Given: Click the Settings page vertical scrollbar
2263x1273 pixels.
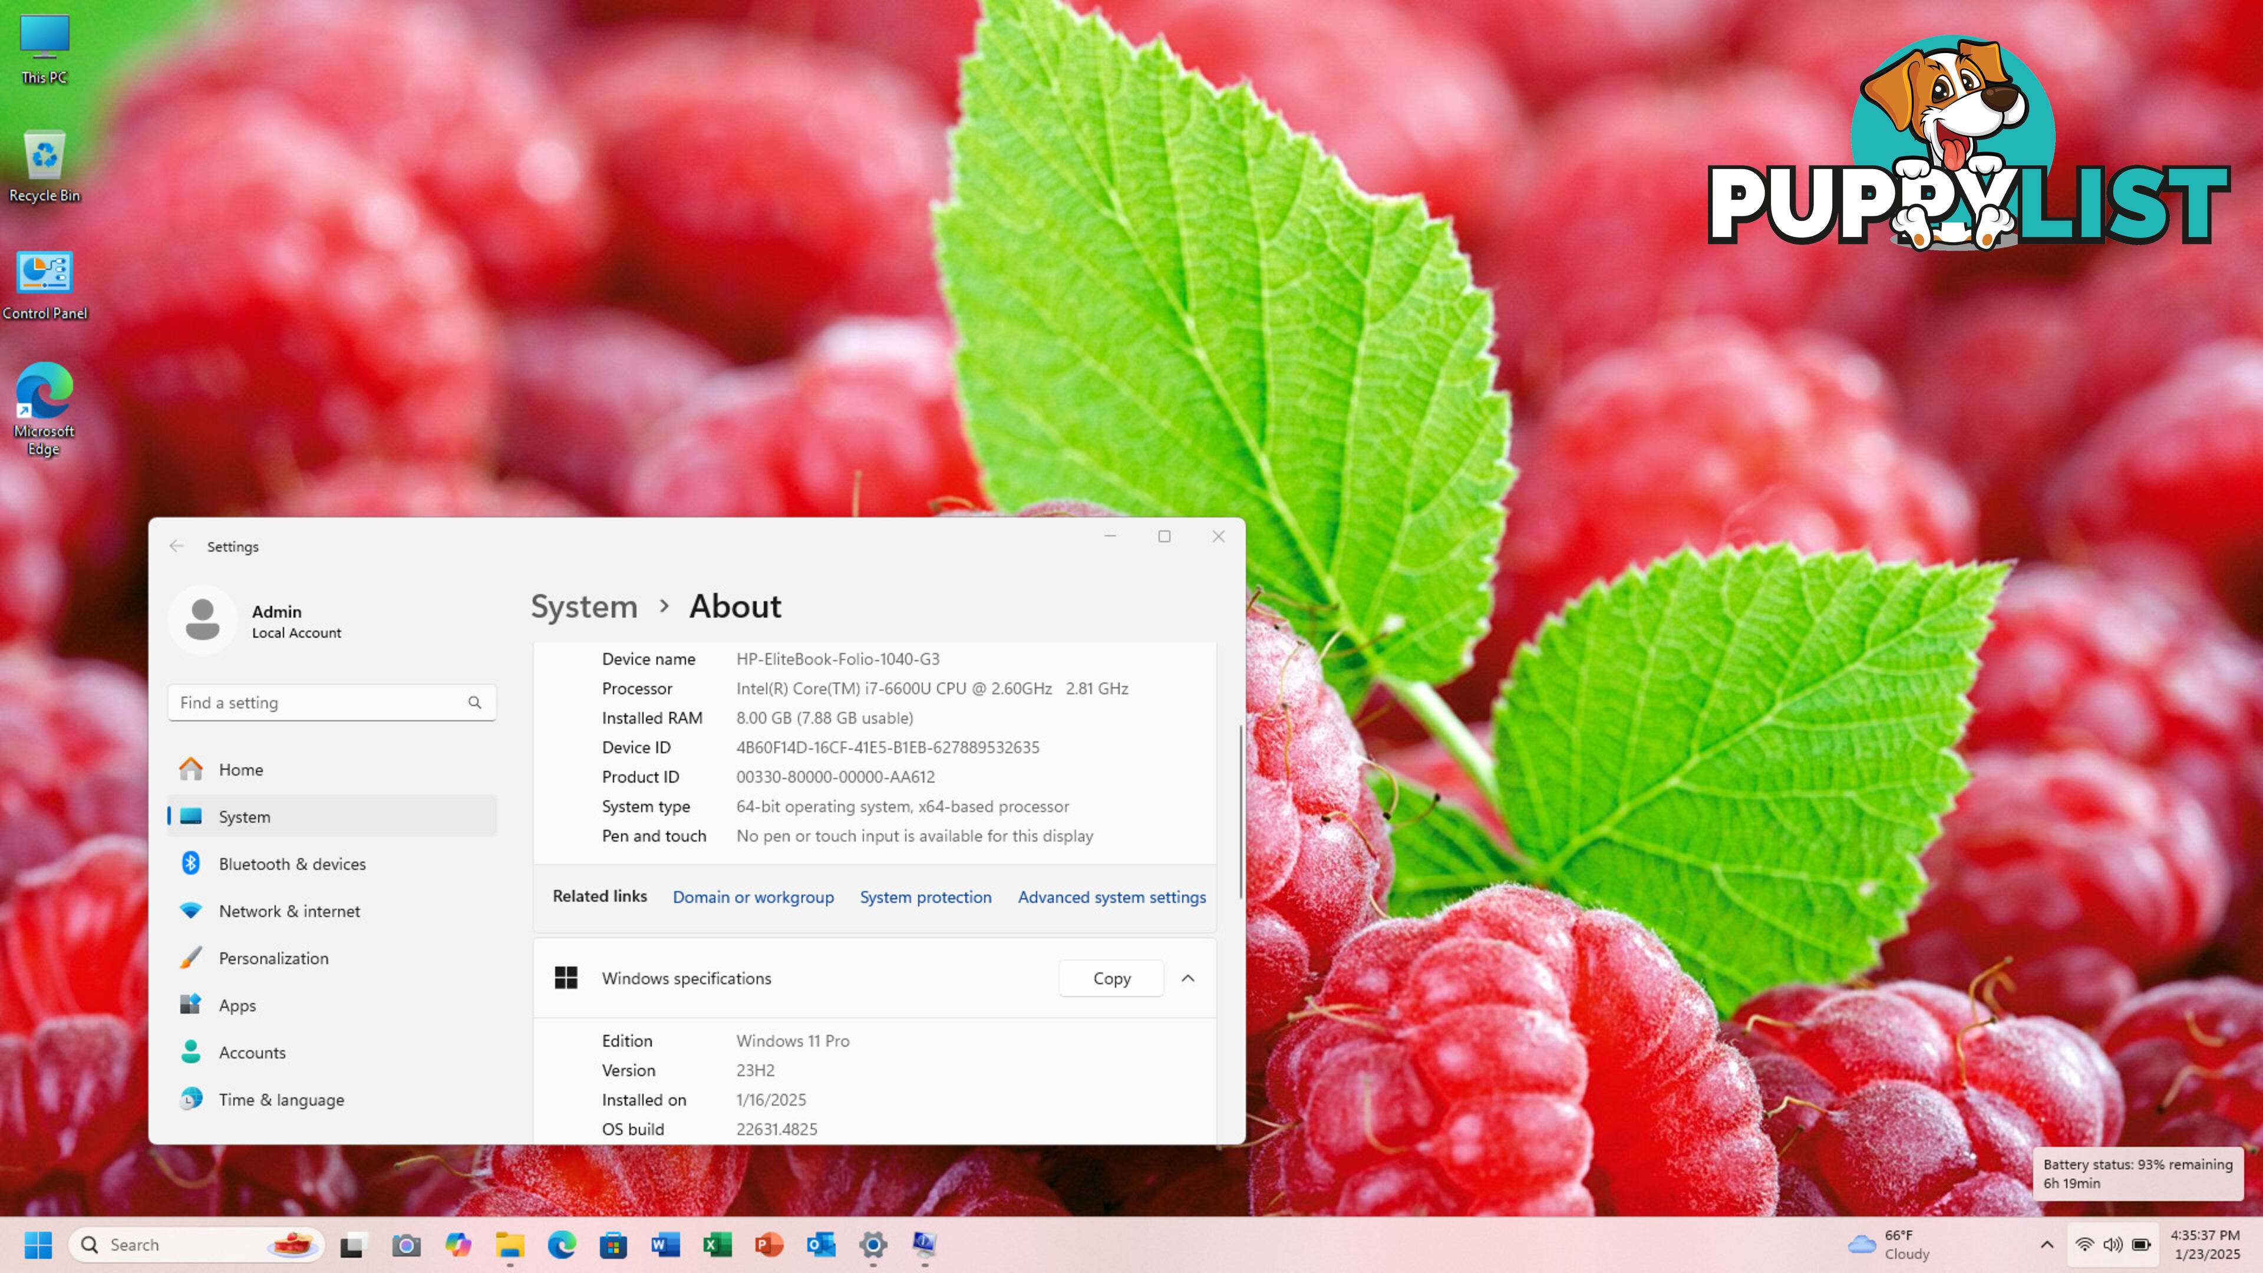Looking at the screenshot, I should pyautogui.click(x=1241, y=812).
